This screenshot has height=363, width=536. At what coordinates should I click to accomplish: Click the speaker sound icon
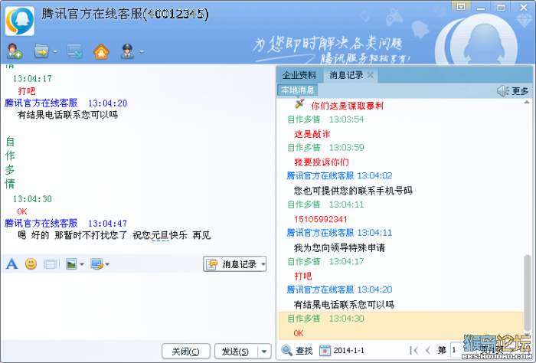pos(502,90)
